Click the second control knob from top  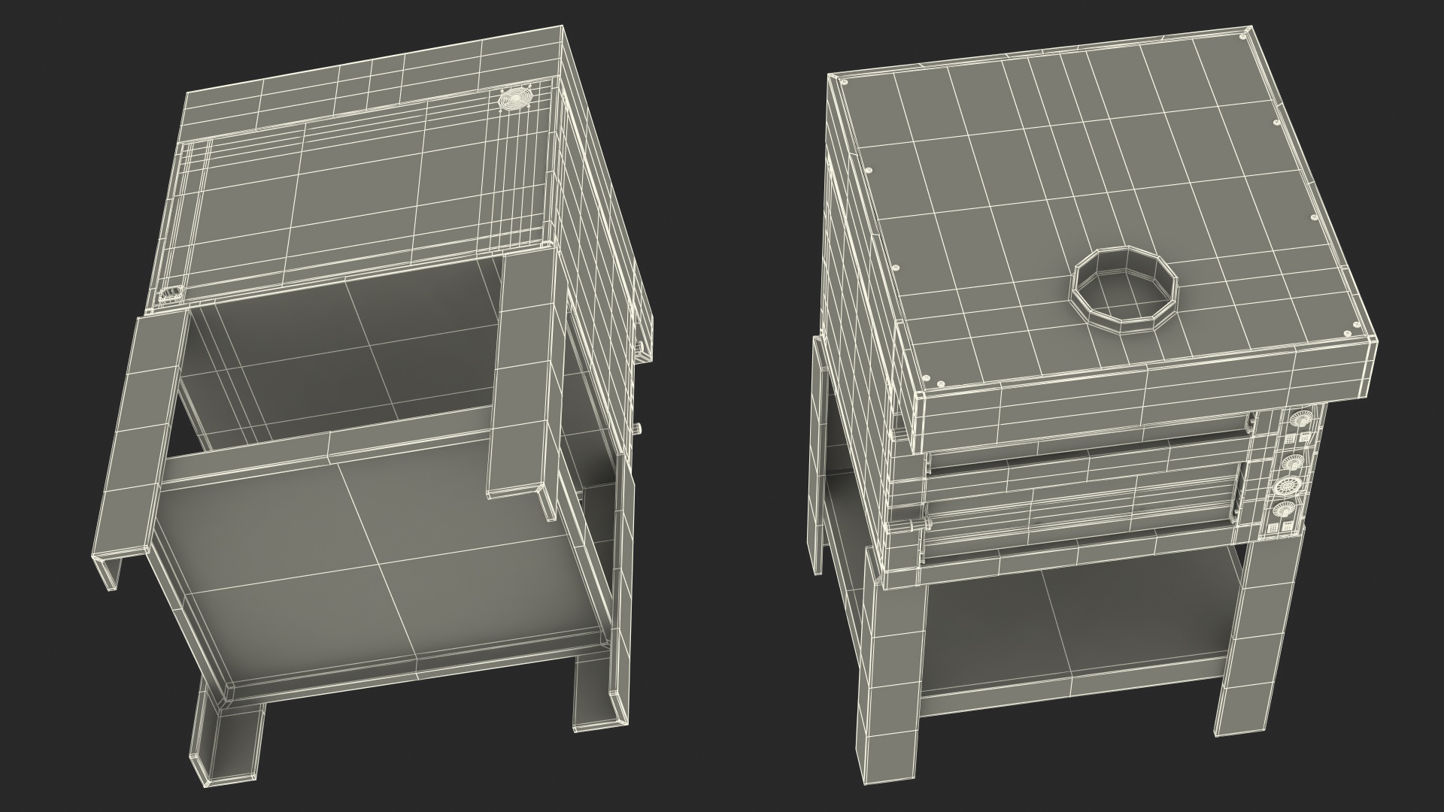(x=1293, y=462)
